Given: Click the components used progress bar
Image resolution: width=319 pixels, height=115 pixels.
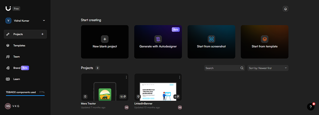Looking at the screenshot, I should pos(25,95).
